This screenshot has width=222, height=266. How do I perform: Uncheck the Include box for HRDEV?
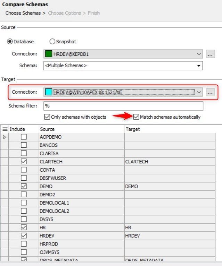[24, 235]
